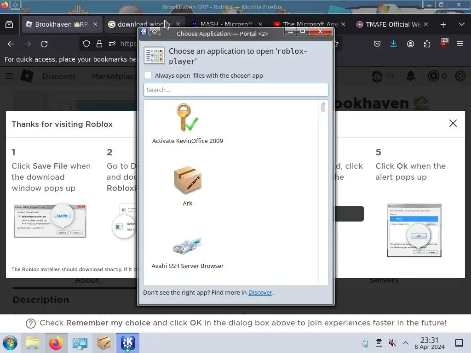The width and height of the screenshot is (471, 353).
Task: Click the dialog keep-above pin icon
Action: [155, 32]
